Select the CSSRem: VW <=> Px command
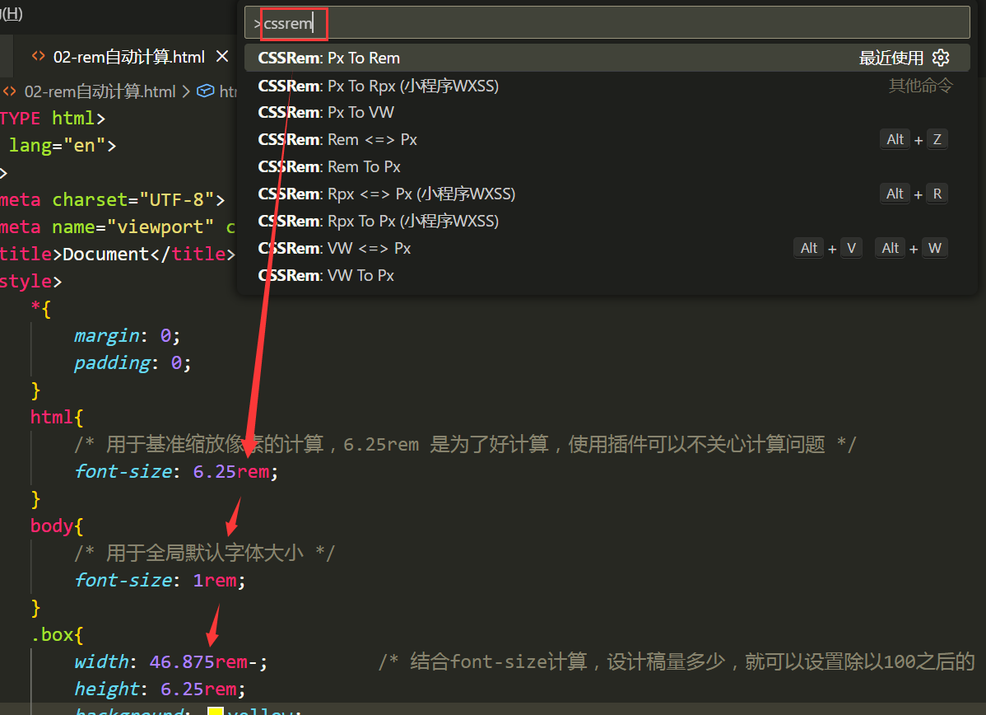986x715 pixels. pos(334,248)
